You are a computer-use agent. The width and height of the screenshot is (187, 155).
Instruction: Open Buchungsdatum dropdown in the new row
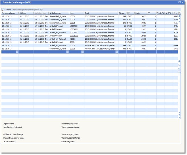tap(17, 52)
